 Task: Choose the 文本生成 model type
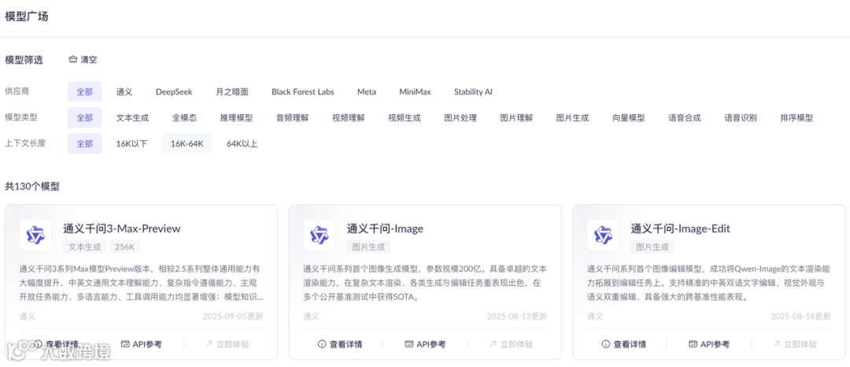(x=133, y=117)
